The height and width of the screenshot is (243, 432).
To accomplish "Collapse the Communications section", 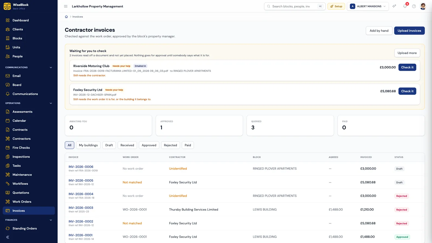I will click(x=51, y=67).
